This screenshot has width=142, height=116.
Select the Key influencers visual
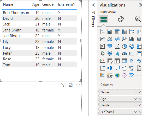pyautogui.click(x=103, y=68)
